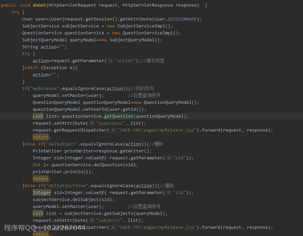Viewport: 303px width, 236px height.
Task: Click "action" parameter string with 请求类型 comment
Action: 125,61
